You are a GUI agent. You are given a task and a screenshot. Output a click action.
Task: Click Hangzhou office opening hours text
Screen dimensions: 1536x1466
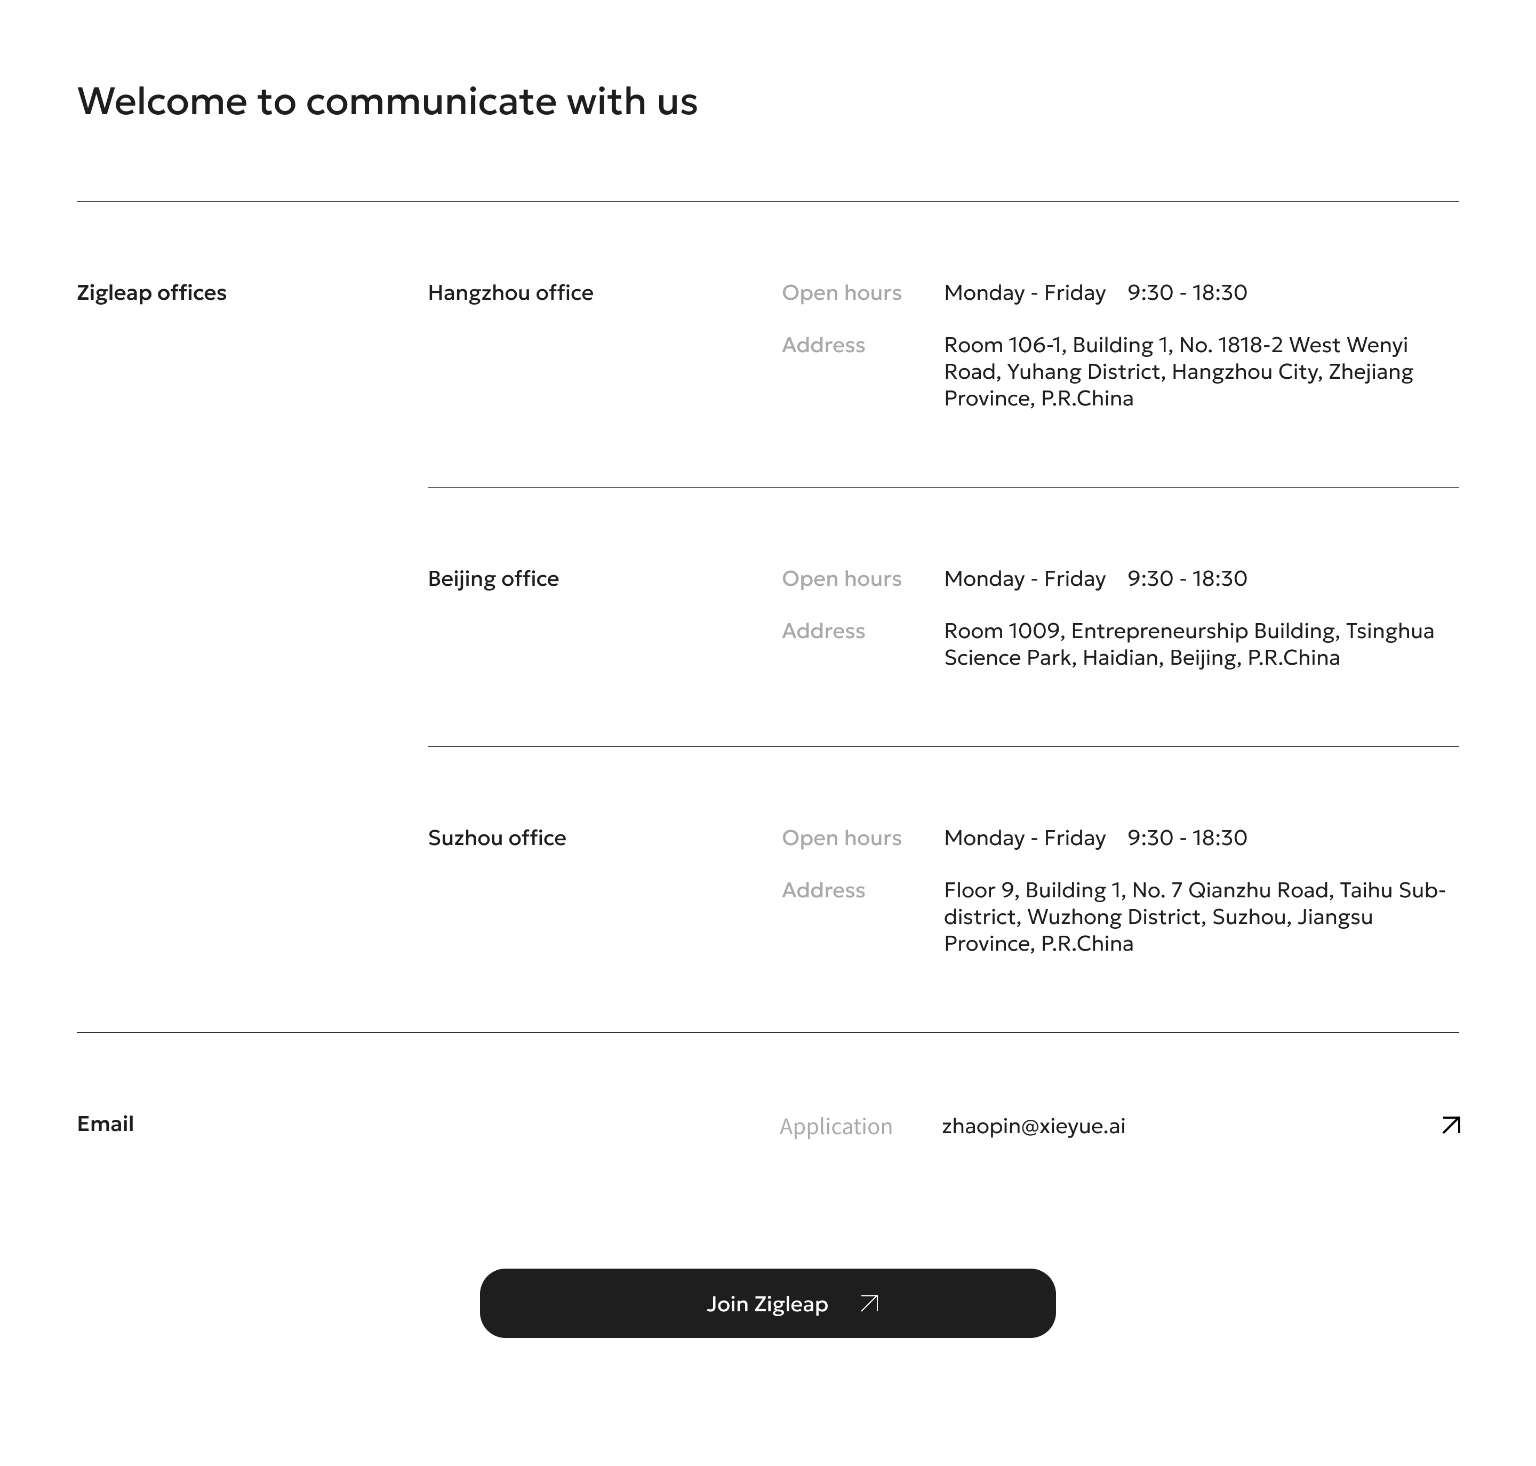1095,293
